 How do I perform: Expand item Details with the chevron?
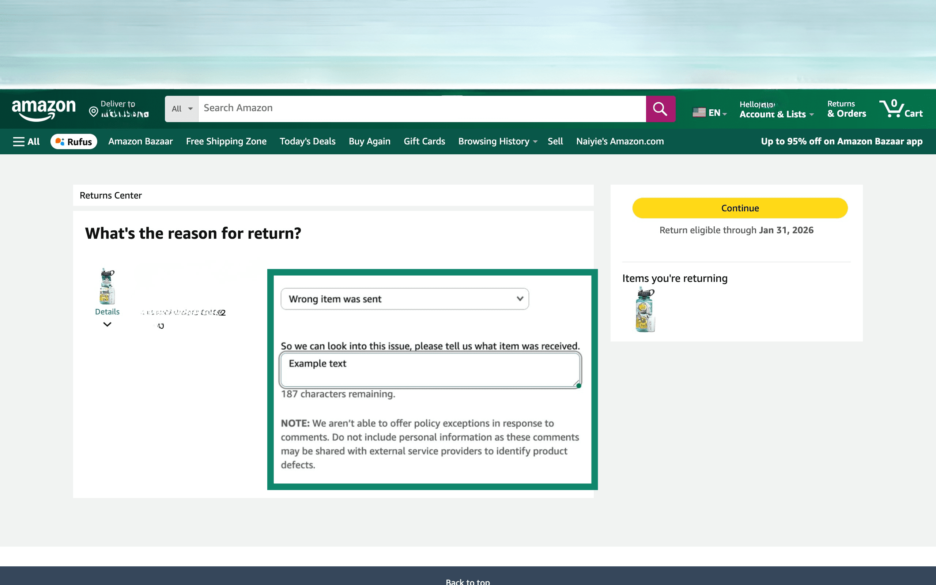[x=107, y=324]
